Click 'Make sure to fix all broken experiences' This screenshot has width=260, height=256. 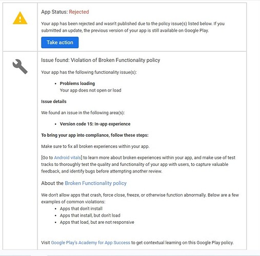click(95, 146)
